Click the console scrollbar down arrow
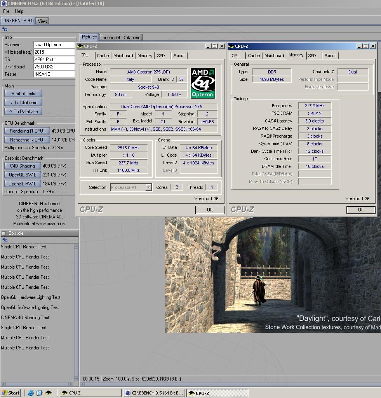Viewport: 381px width, 398px height. click(76, 379)
